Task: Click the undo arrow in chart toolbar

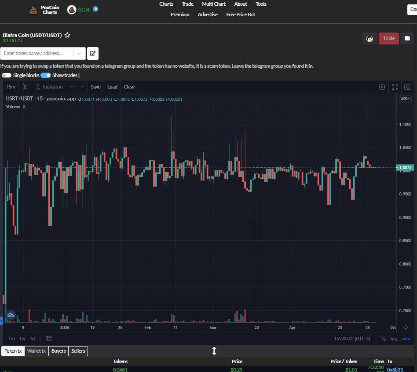Action: [73, 87]
